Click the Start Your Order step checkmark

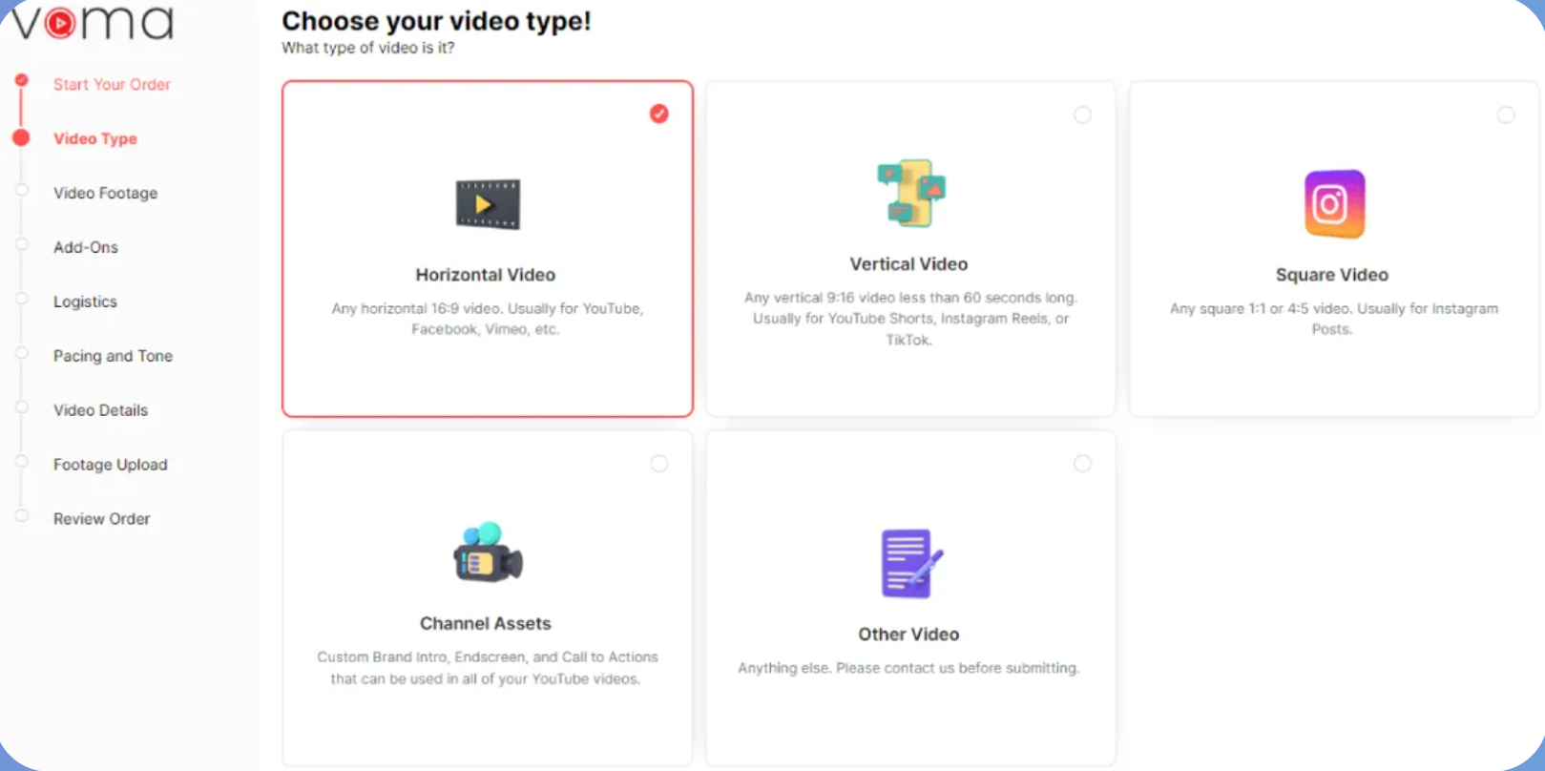[21, 80]
